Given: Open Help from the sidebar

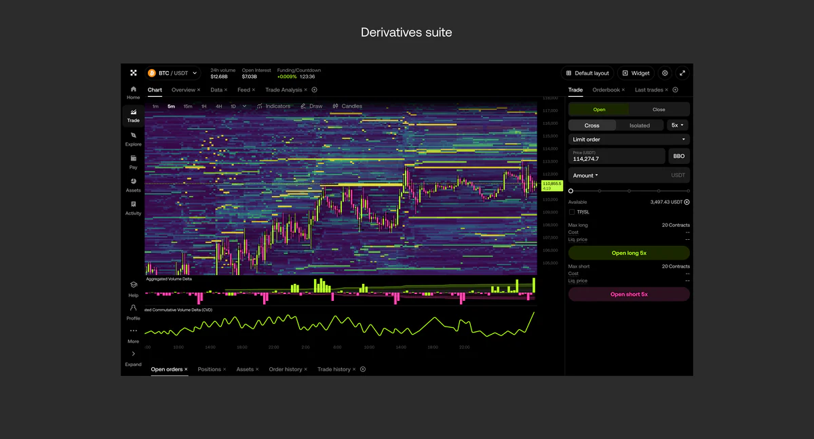Looking at the screenshot, I should [133, 289].
